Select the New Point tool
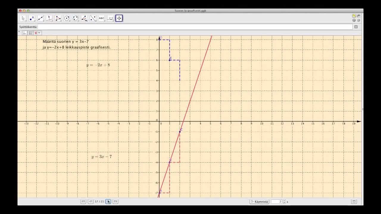Screen dimensions: 381x214 coord(32,18)
